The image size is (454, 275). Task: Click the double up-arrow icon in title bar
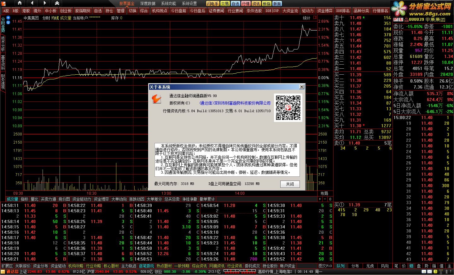coord(57,3)
